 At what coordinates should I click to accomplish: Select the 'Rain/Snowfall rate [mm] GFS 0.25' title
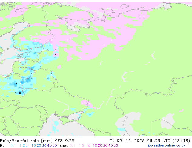click(x=37, y=141)
